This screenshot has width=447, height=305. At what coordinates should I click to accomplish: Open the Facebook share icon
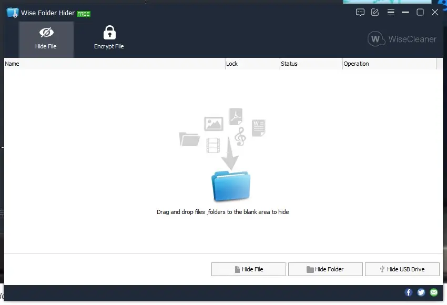(409, 292)
